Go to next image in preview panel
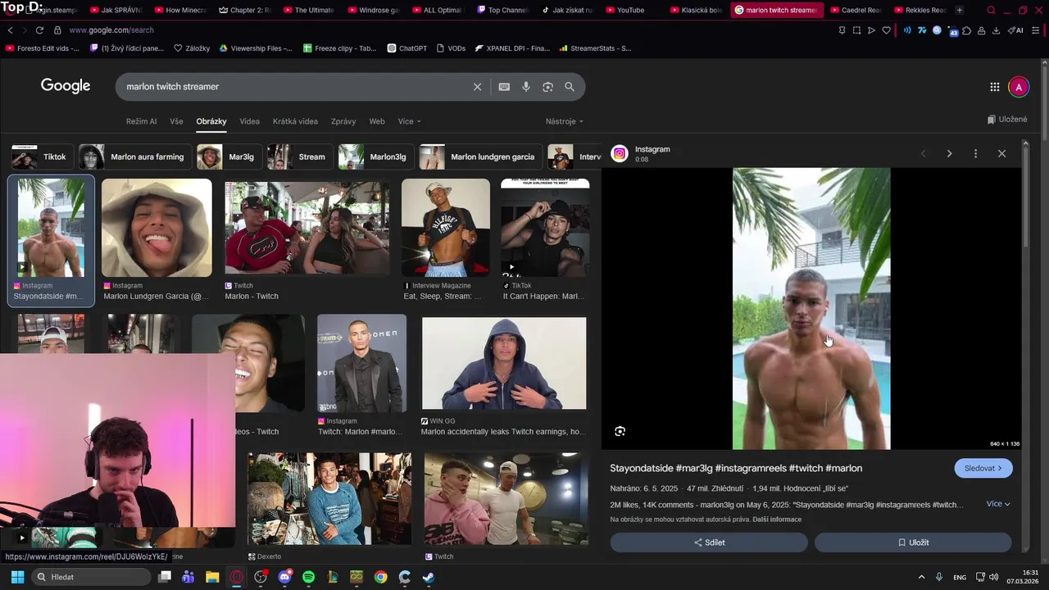The width and height of the screenshot is (1049, 590). [x=949, y=153]
